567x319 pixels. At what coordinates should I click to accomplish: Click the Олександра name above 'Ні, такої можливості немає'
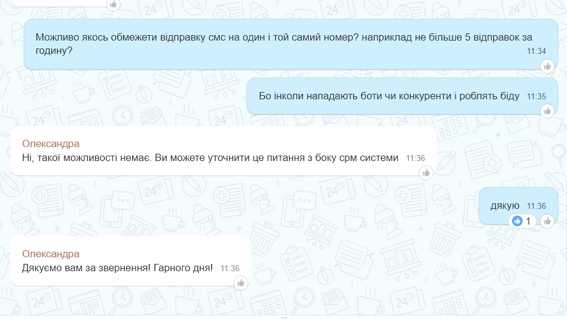point(51,144)
